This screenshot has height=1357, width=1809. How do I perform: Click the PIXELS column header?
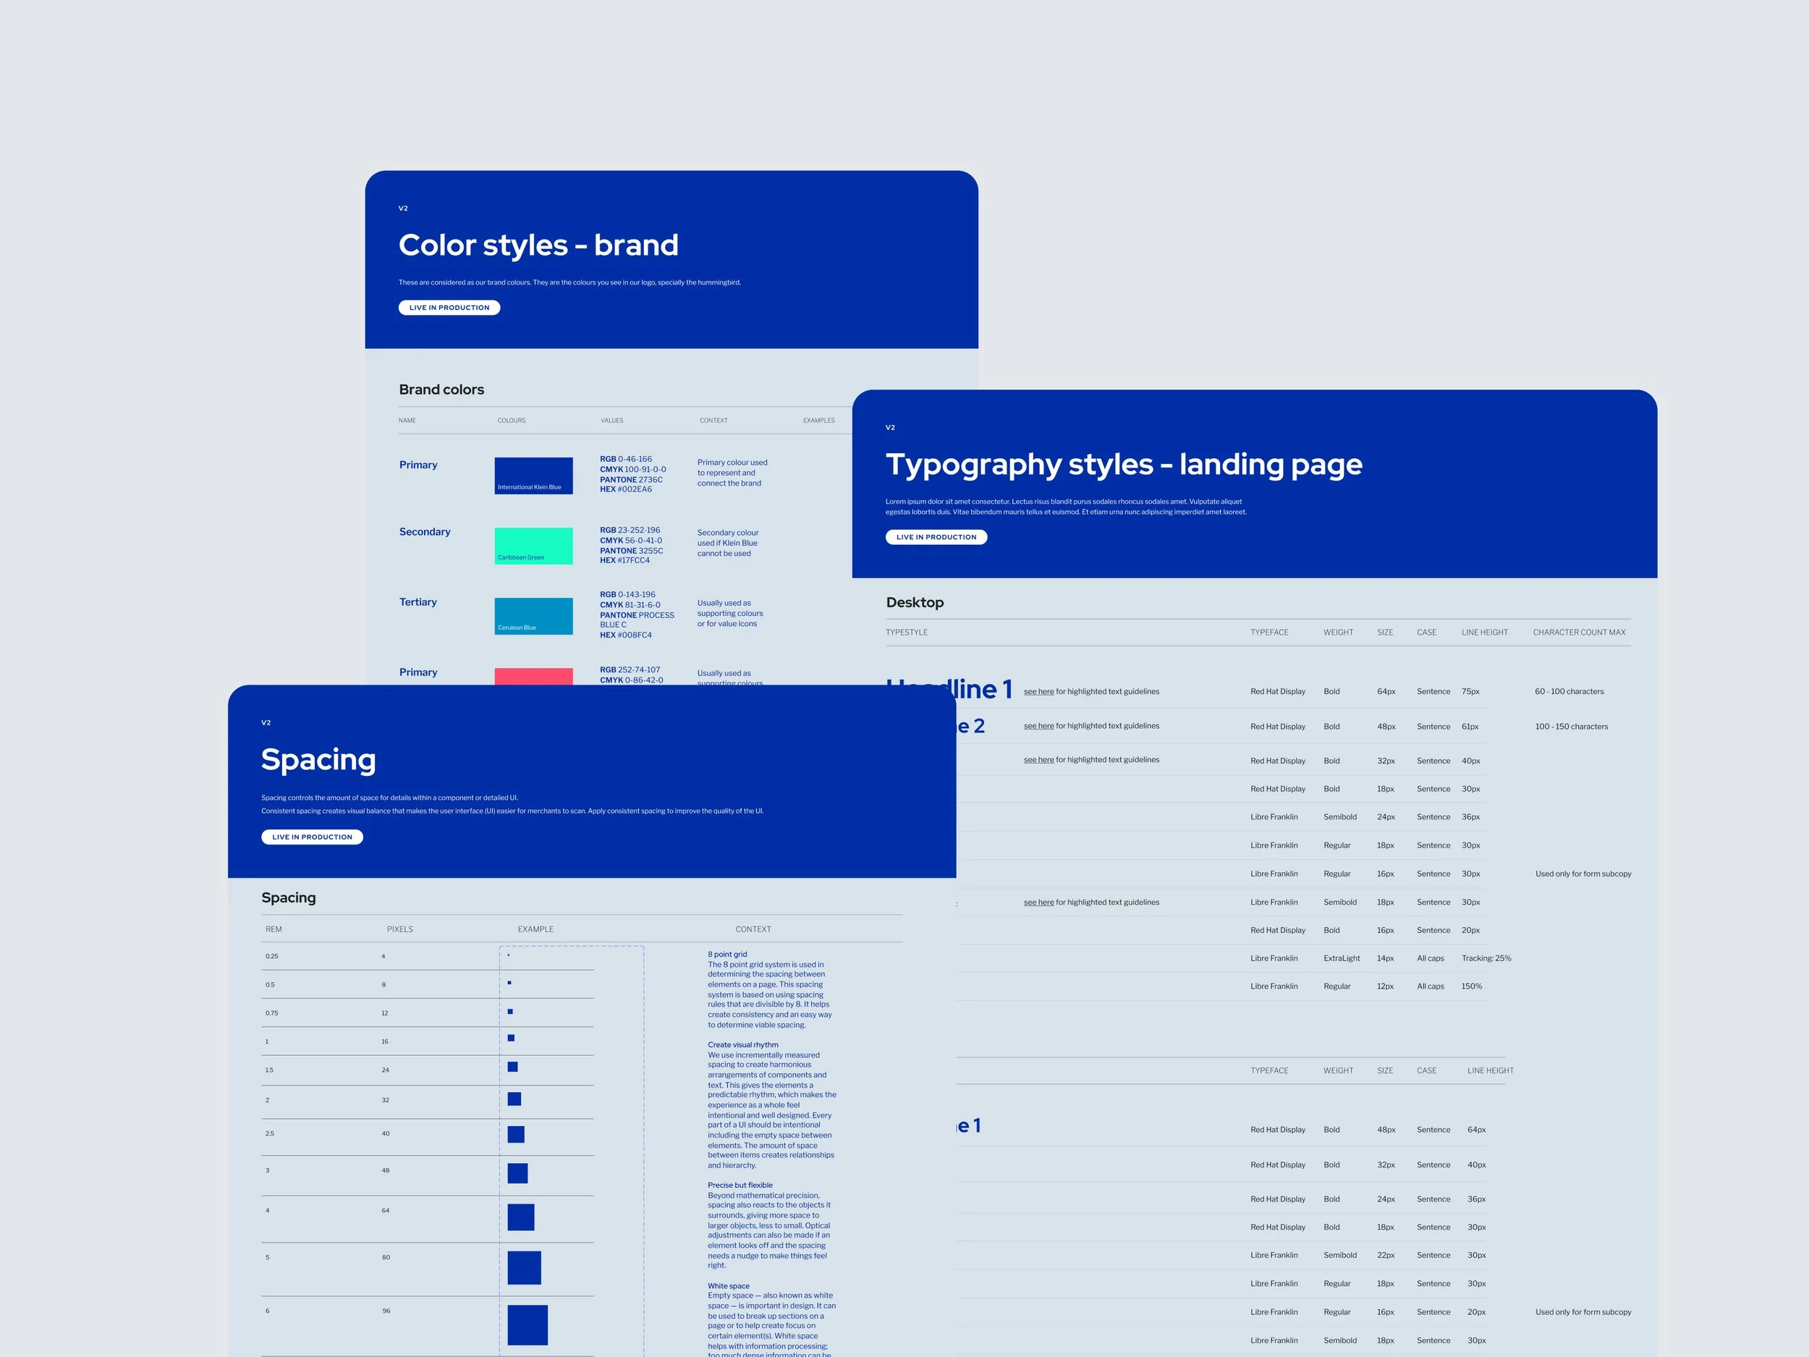[400, 929]
